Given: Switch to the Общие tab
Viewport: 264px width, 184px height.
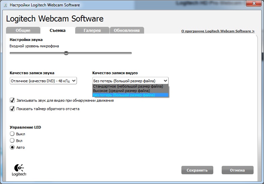Looking at the screenshot, I should [x=23, y=31].
